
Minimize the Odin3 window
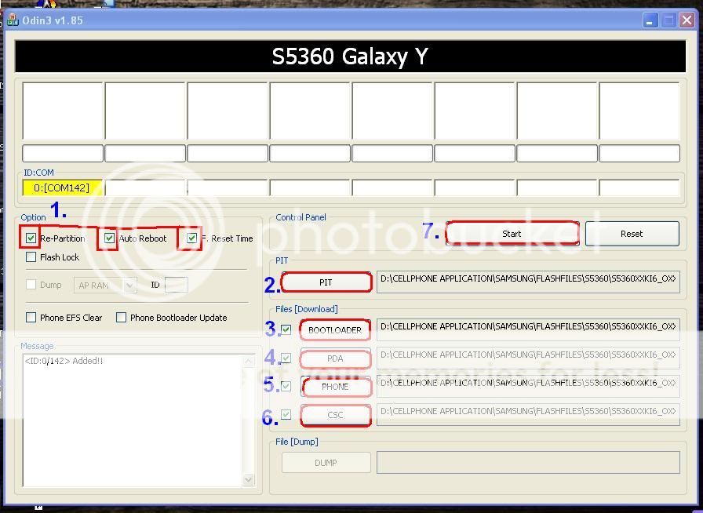(x=650, y=20)
